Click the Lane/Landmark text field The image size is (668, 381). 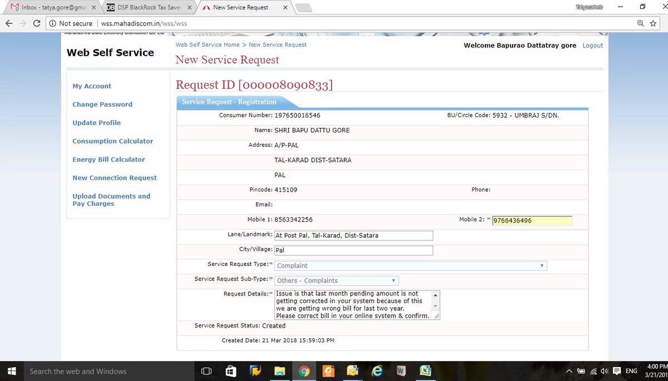pos(353,236)
